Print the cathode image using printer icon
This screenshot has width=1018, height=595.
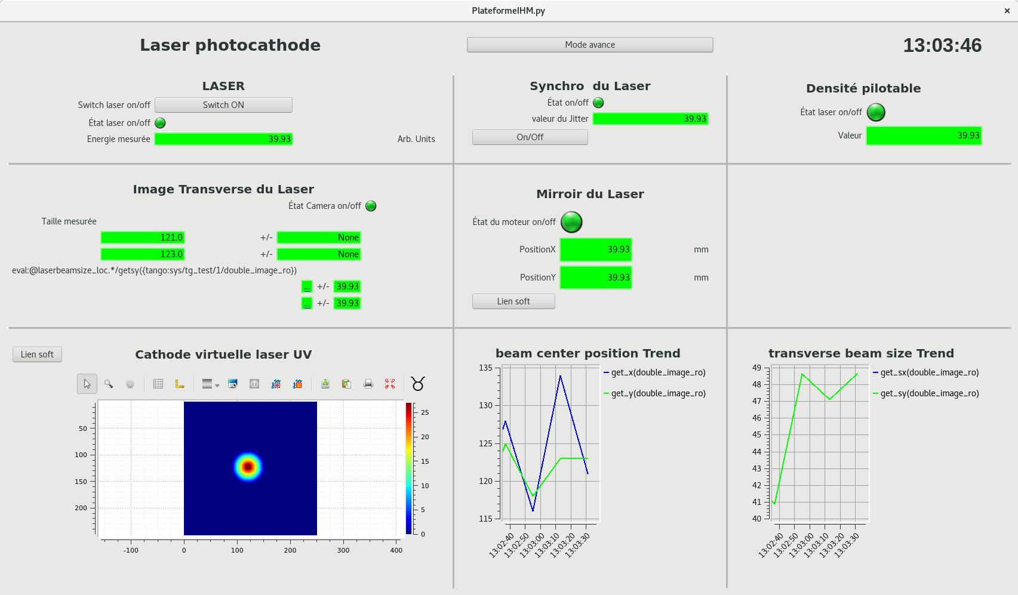(368, 384)
